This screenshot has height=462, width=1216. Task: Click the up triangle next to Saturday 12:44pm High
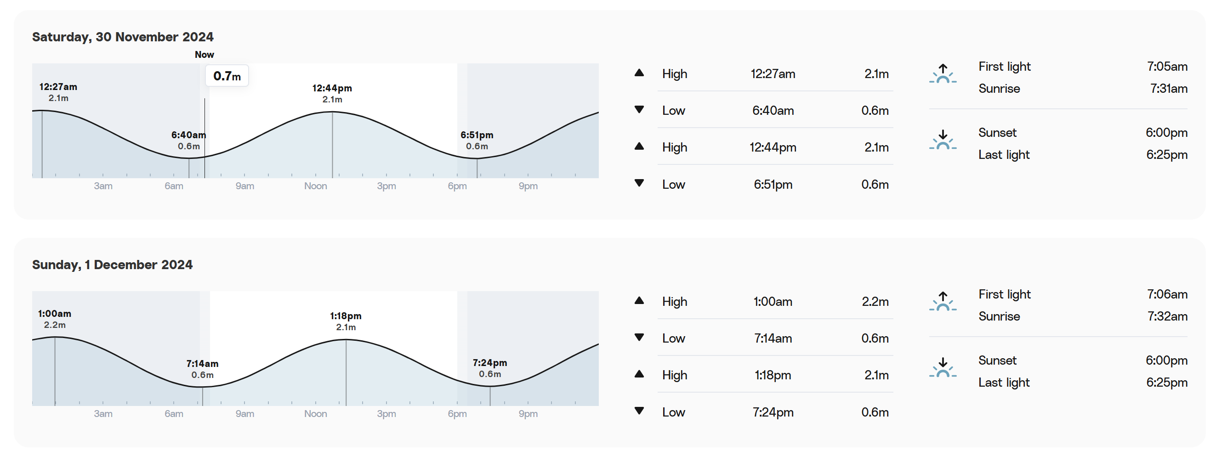pos(639,146)
